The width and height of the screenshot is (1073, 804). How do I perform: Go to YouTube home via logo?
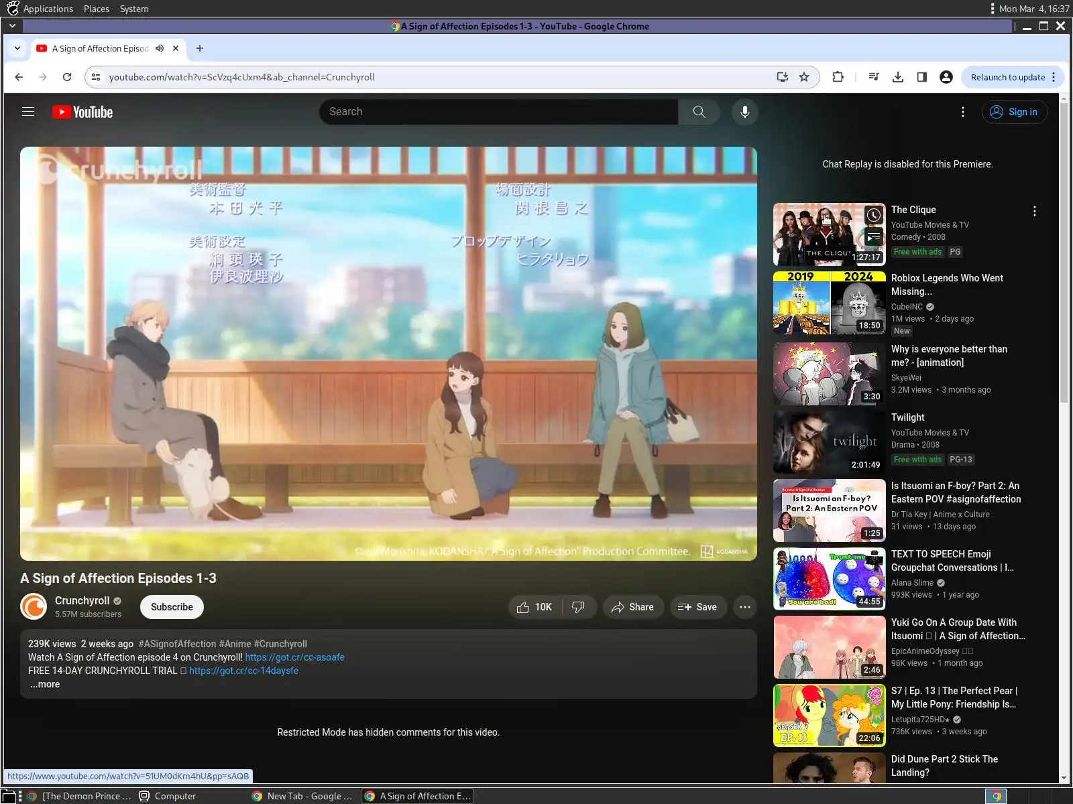pyautogui.click(x=82, y=112)
